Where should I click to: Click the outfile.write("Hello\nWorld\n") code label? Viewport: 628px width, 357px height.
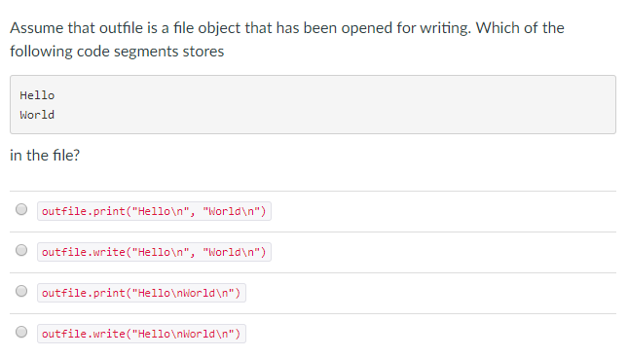pyautogui.click(x=141, y=334)
